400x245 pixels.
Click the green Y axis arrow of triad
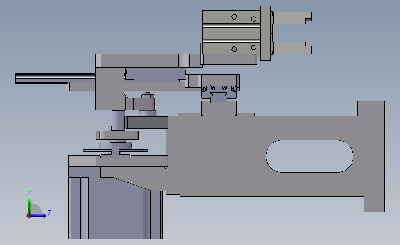click(30, 206)
